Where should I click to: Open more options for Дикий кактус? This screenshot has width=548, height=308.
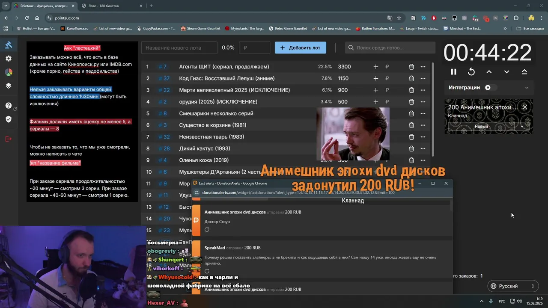423,148
